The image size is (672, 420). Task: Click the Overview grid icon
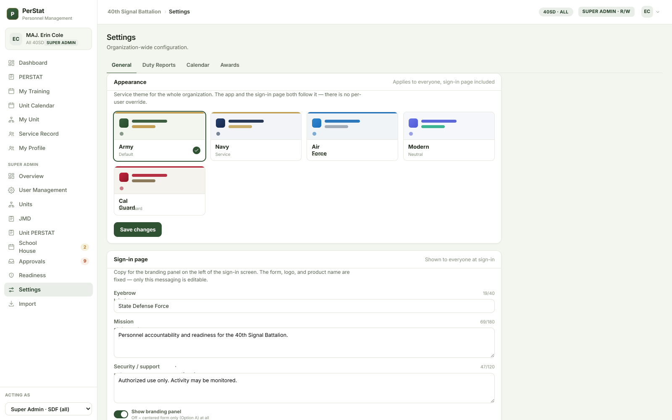click(x=11, y=176)
